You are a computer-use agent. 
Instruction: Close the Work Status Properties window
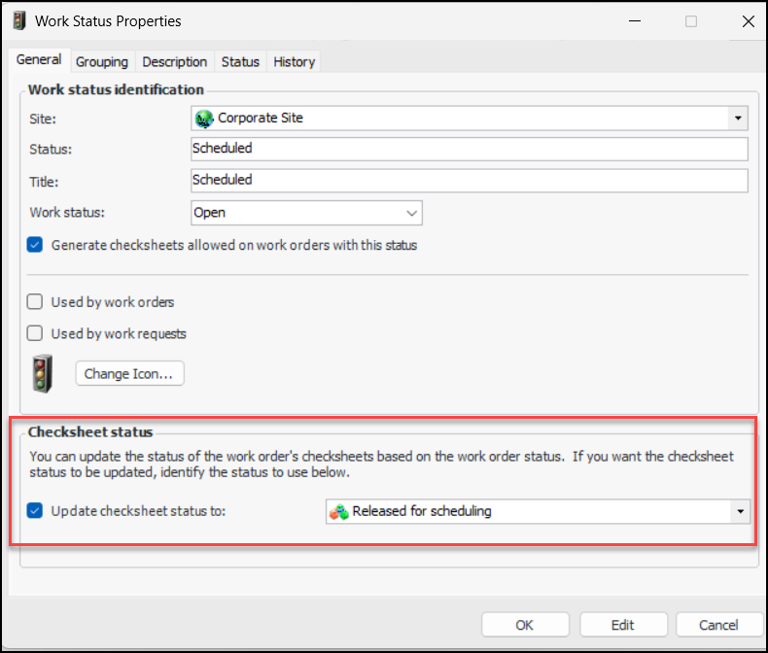(x=748, y=21)
